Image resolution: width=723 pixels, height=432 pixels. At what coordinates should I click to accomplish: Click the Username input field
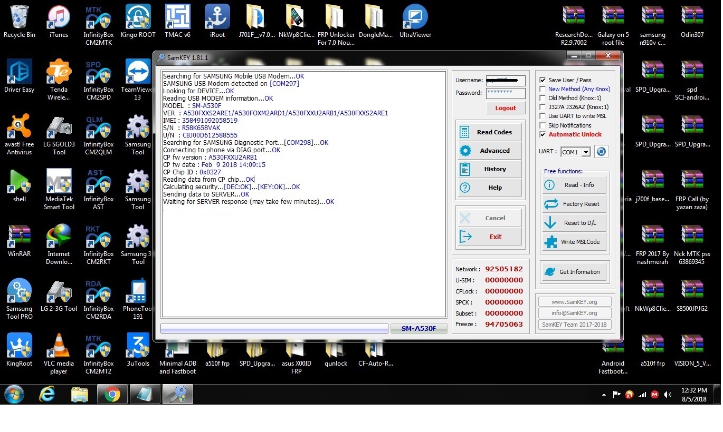506,81
